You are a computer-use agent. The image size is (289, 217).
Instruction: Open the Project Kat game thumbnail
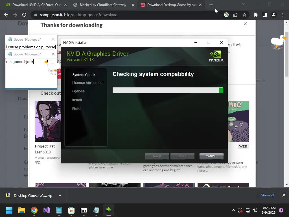click(48, 121)
